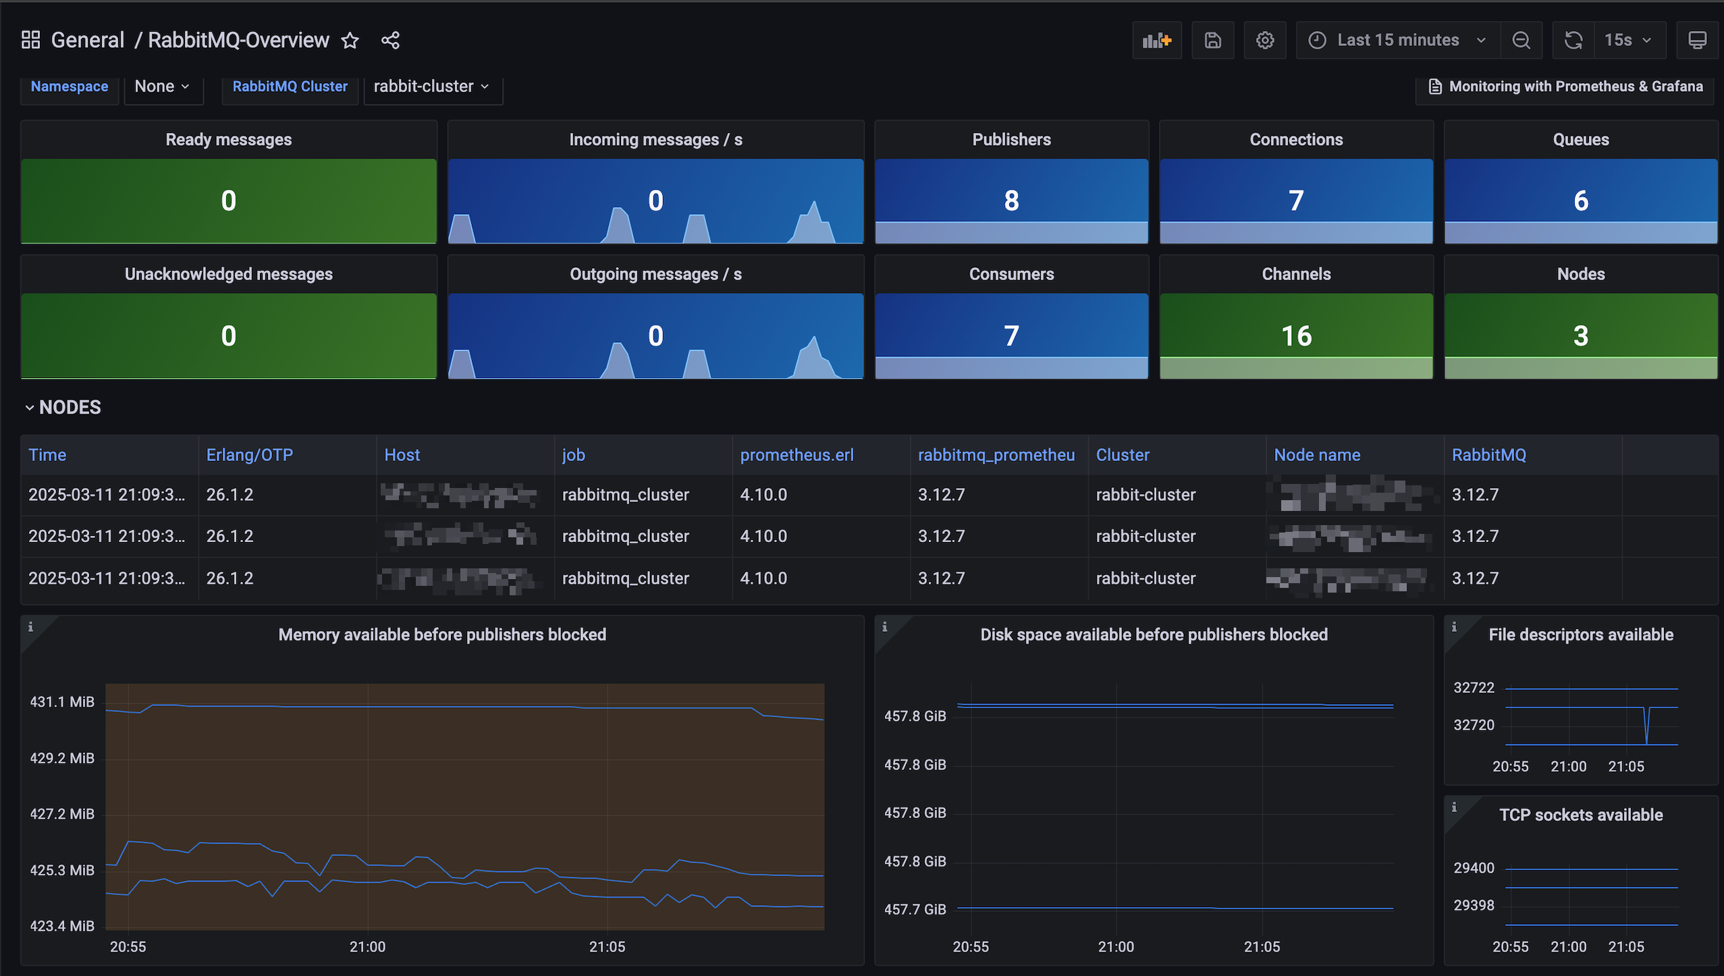Open dashboard settings gear

[x=1264, y=40]
